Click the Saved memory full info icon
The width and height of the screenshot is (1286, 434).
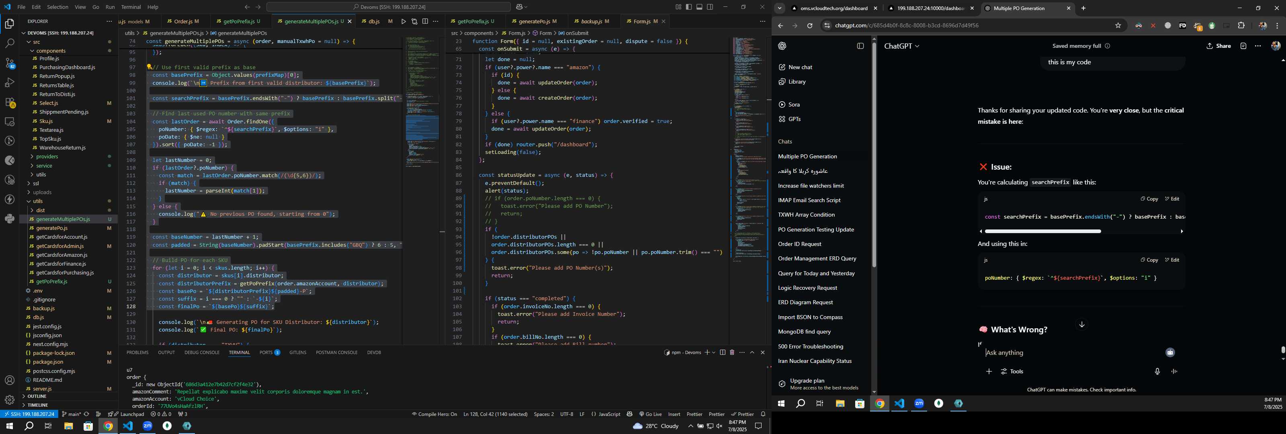pyautogui.click(x=1107, y=46)
